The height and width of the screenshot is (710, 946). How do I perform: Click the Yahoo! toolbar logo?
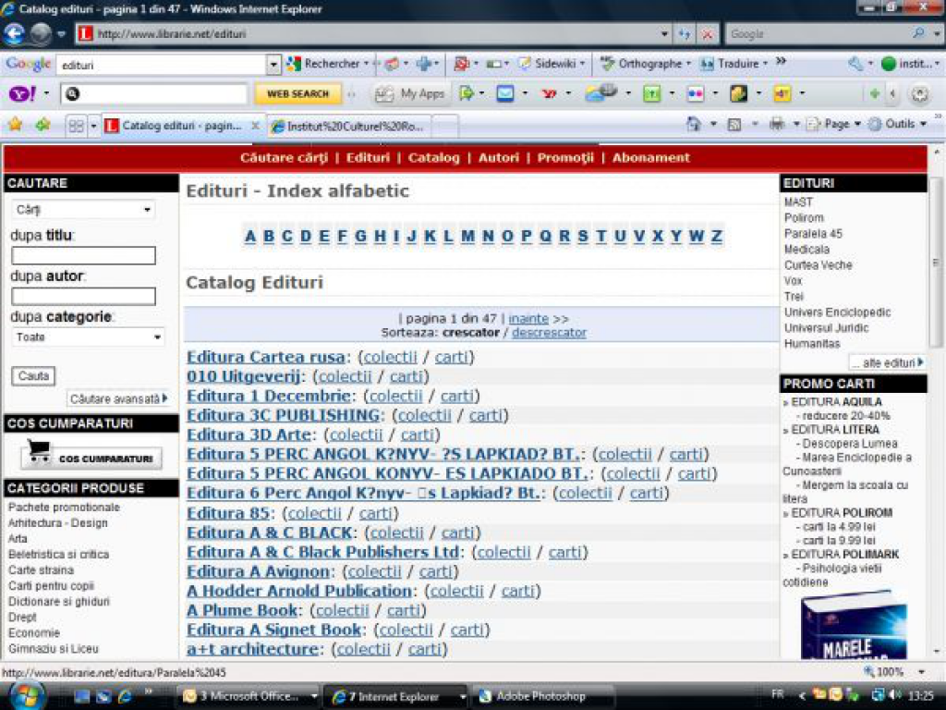22,93
